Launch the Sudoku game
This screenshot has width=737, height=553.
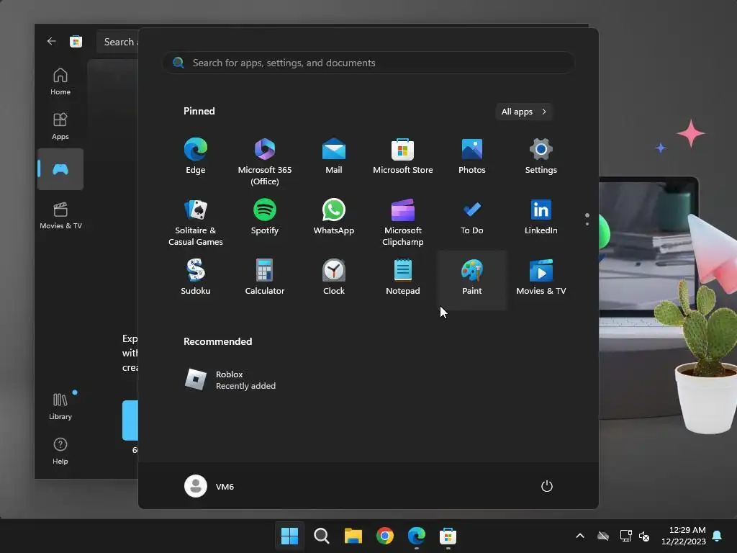tap(196, 277)
